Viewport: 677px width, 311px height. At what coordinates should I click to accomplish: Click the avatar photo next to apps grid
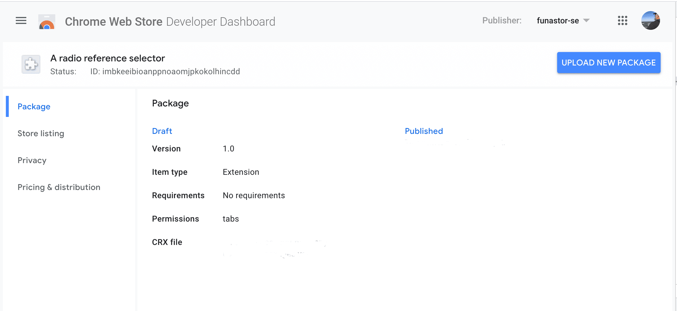[650, 20]
